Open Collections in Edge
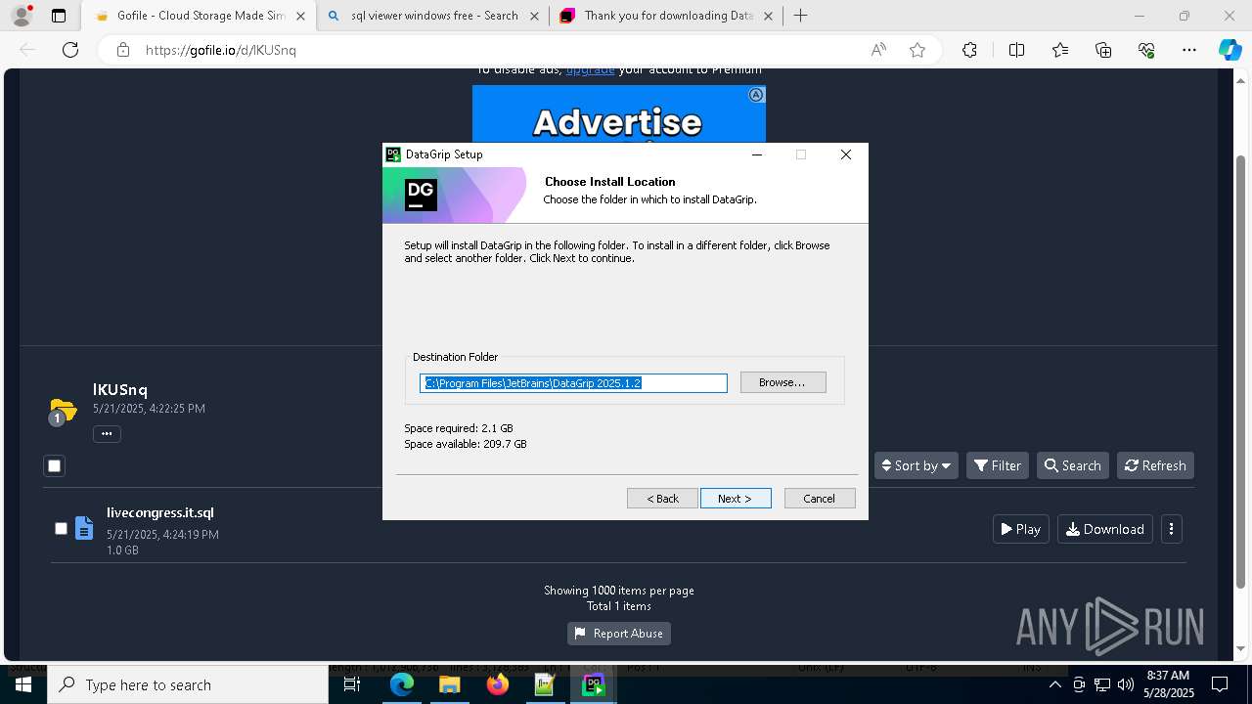 pos(1103,50)
